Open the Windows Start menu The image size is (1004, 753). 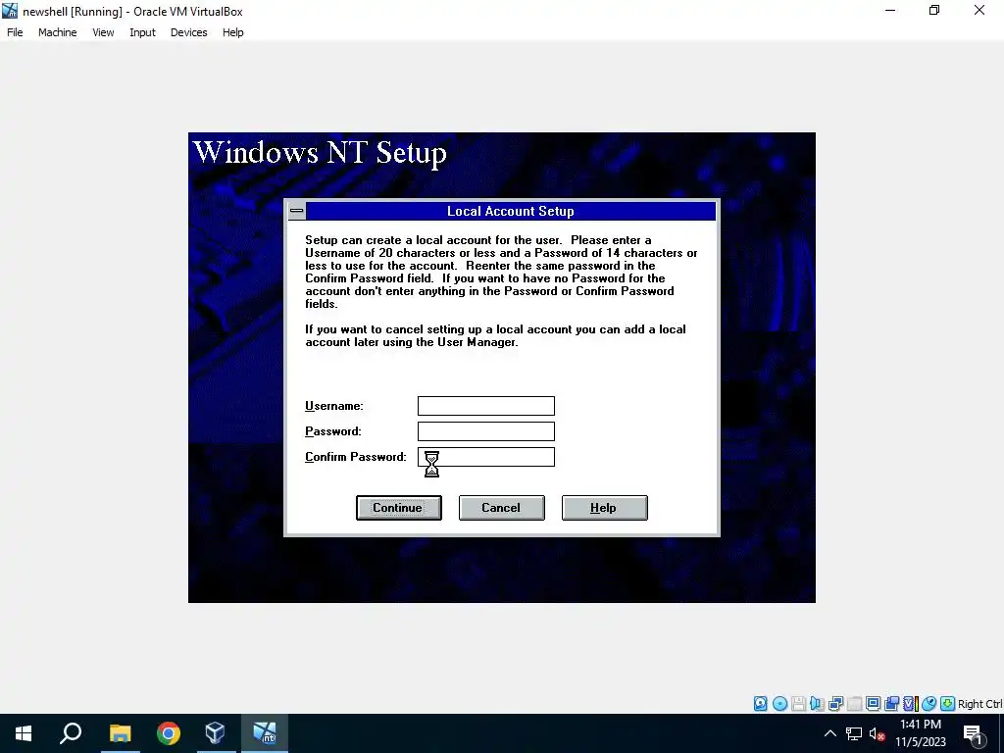(x=24, y=733)
